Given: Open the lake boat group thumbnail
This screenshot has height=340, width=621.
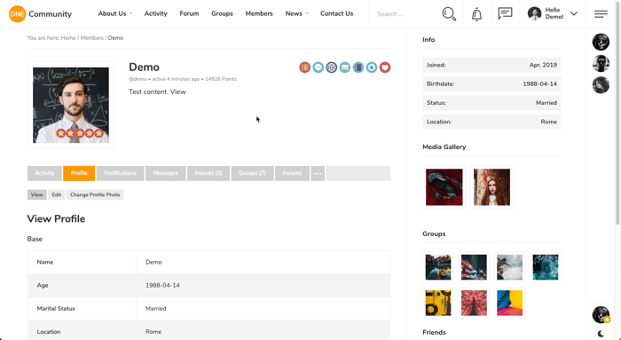Looking at the screenshot, I should click(x=438, y=267).
